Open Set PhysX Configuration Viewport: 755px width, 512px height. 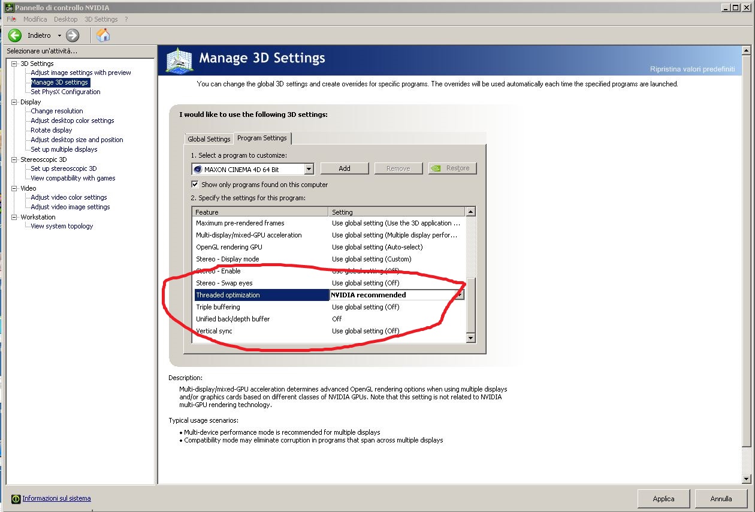(65, 92)
